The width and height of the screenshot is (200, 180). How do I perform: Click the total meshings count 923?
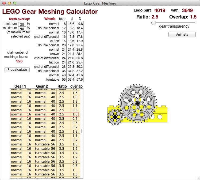tap(20, 61)
